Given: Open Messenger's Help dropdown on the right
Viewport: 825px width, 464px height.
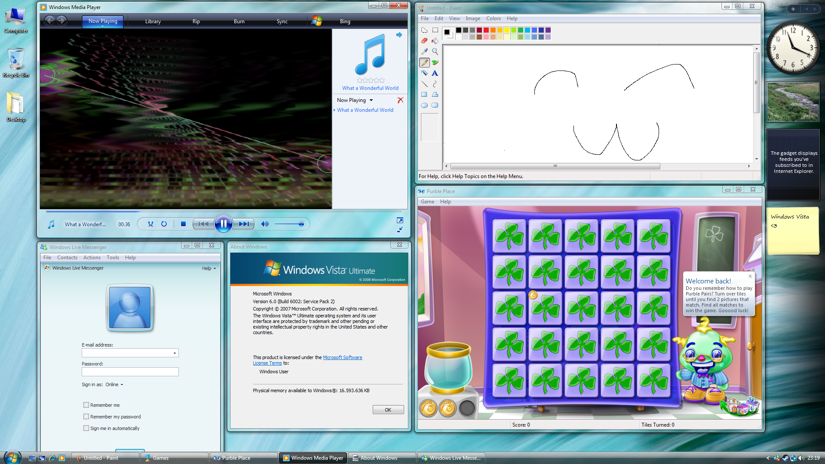Looking at the screenshot, I should tap(209, 268).
